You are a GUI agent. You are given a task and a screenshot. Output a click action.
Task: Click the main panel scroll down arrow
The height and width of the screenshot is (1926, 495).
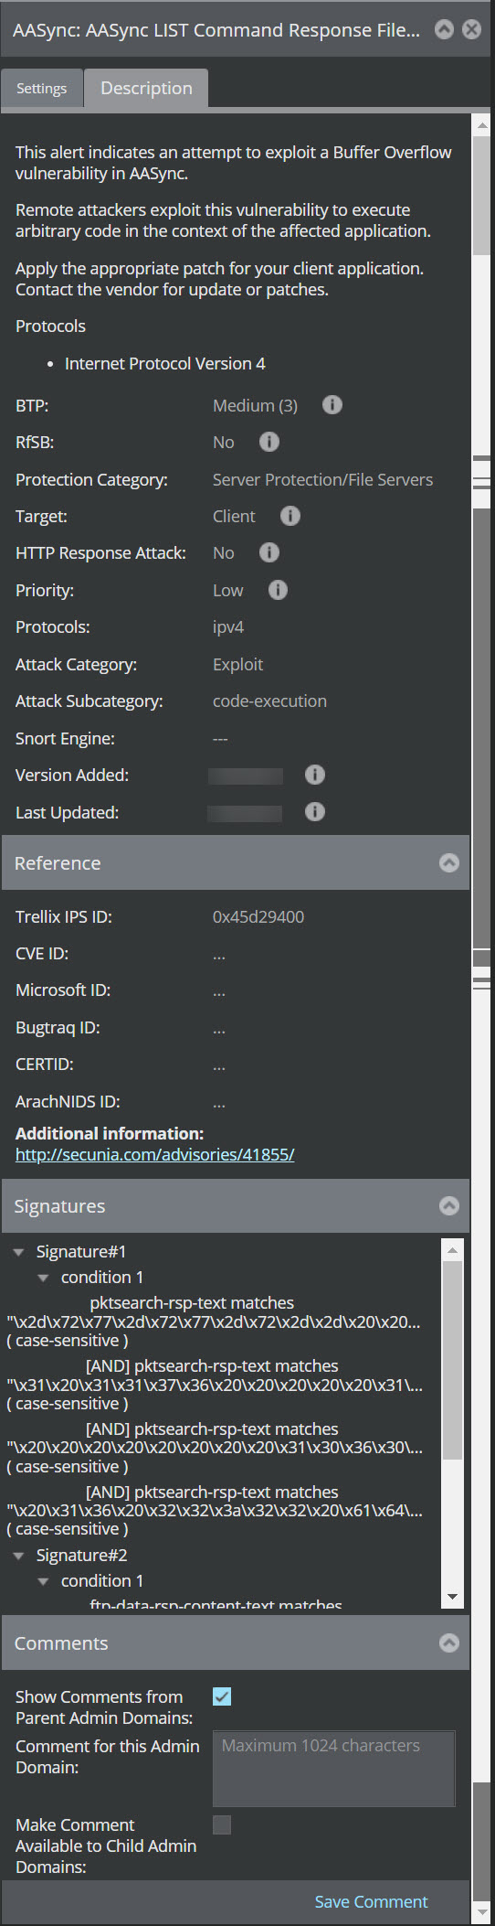(x=481, y=1912)
